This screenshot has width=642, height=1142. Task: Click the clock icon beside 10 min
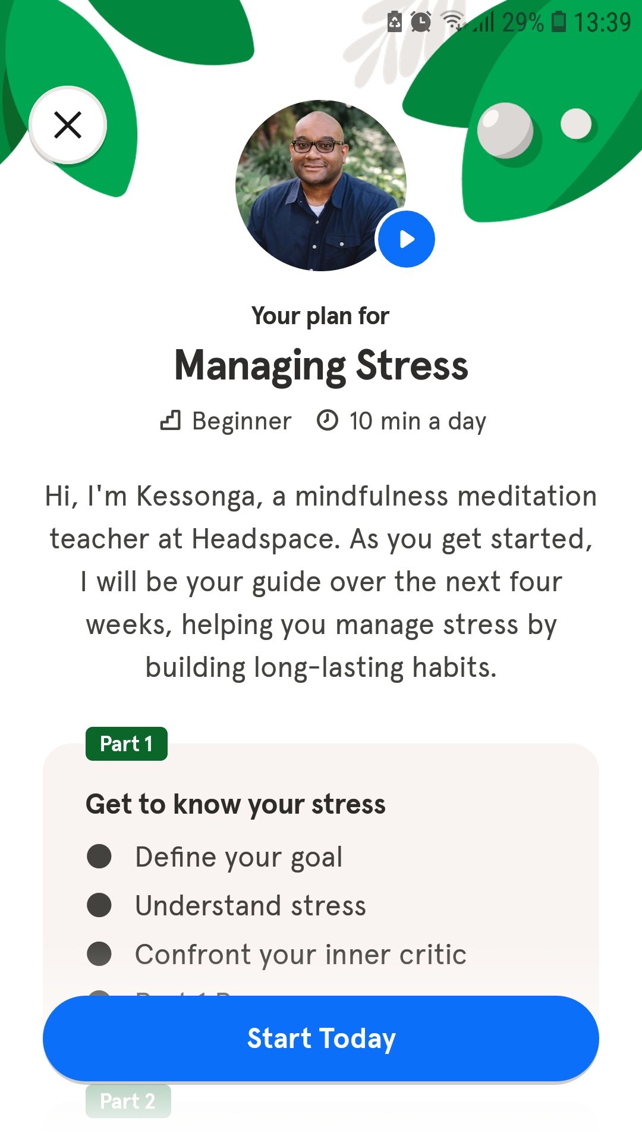tap(328, 420)
